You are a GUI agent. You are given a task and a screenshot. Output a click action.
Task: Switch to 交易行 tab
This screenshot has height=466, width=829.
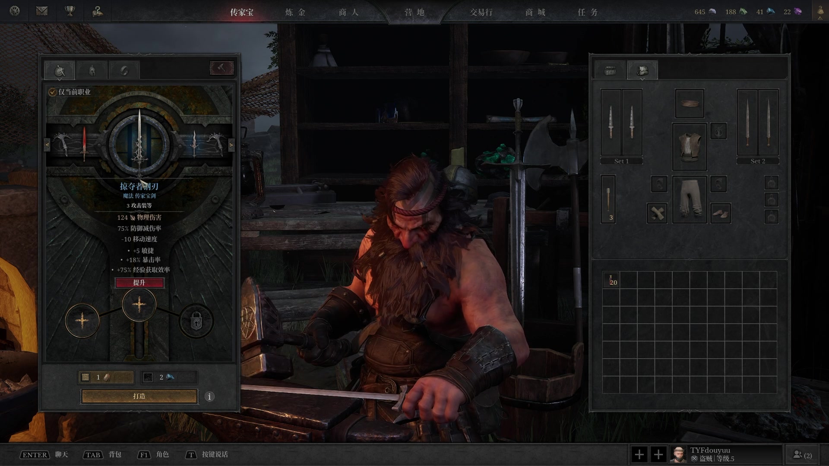coord(481,12)
